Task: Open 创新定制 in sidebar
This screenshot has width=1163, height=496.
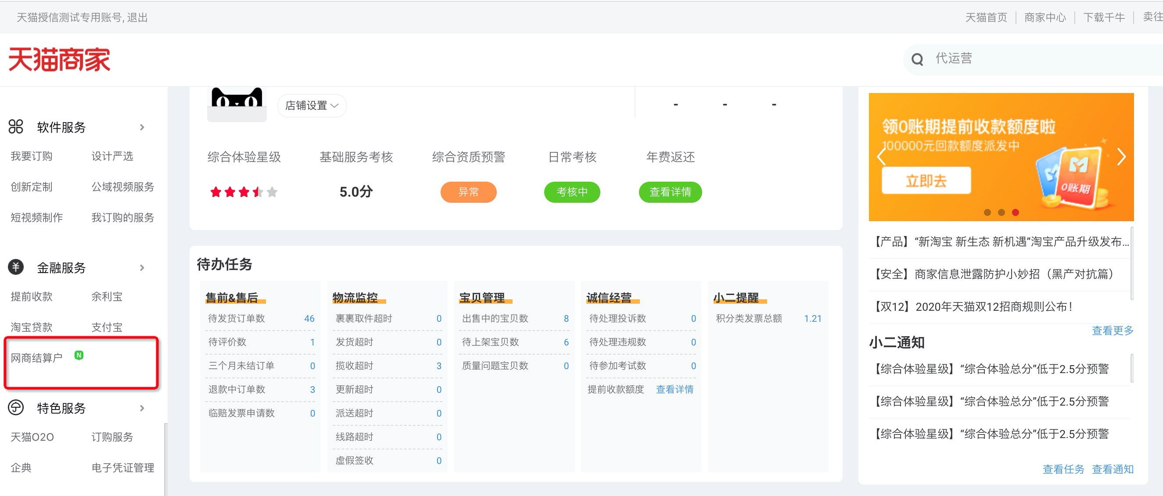Action: click(x=32, y=187)
